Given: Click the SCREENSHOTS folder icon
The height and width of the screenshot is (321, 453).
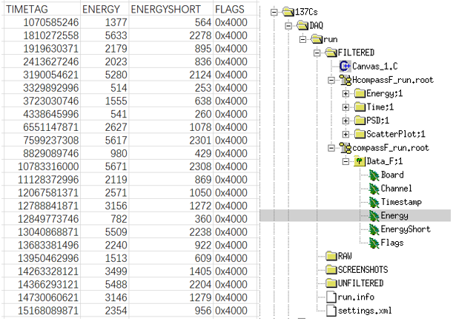Looking at the screenshot, I should [x=331, y=270].
